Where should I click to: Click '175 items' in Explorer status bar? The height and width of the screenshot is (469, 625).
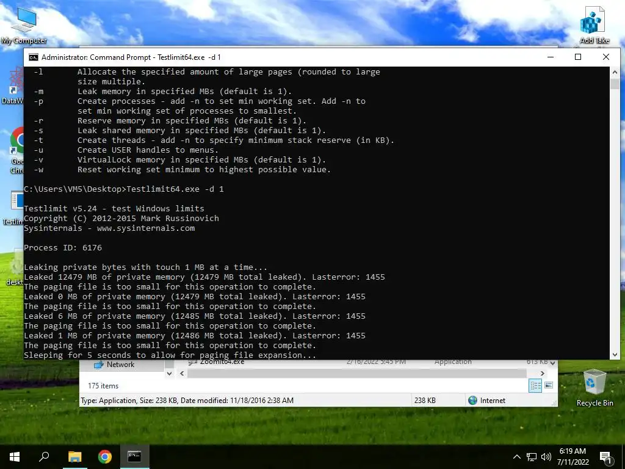[103, 386]
